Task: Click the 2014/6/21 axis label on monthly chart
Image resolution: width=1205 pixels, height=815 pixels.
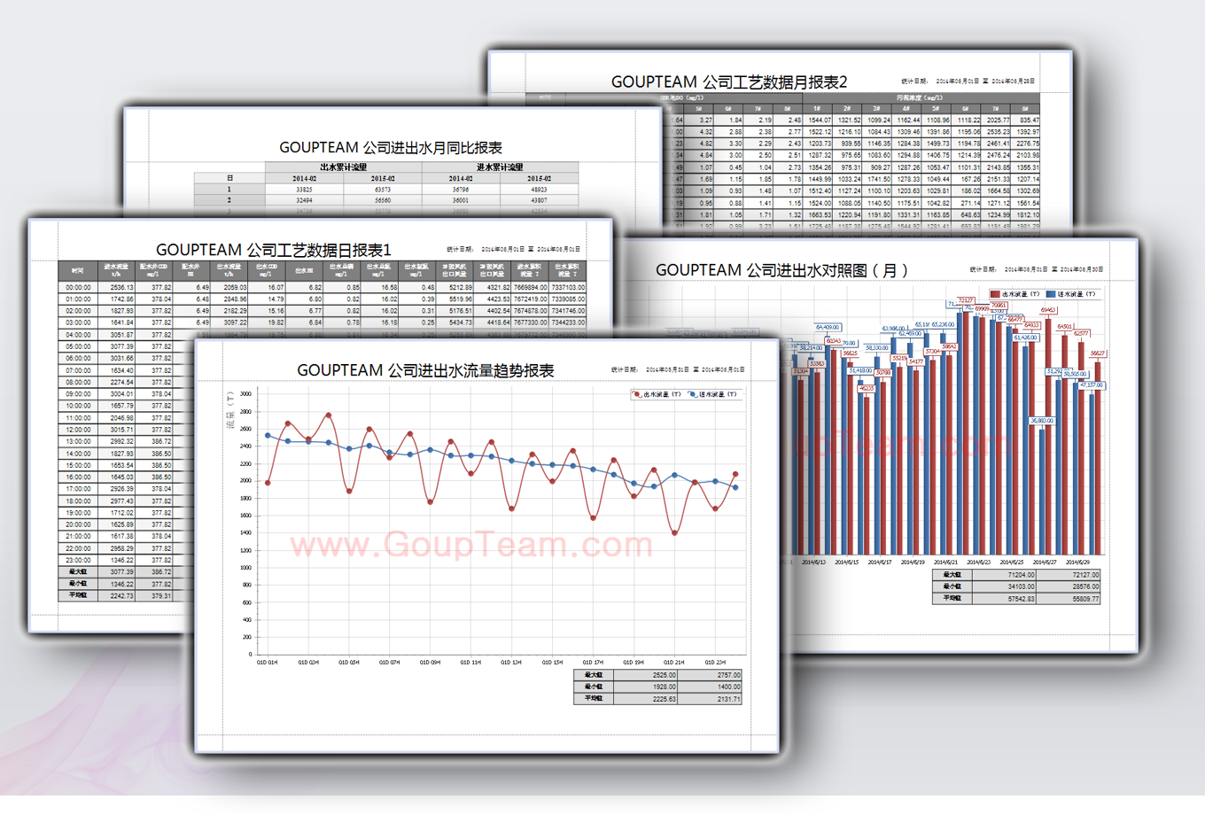Action: click(945, 562)
